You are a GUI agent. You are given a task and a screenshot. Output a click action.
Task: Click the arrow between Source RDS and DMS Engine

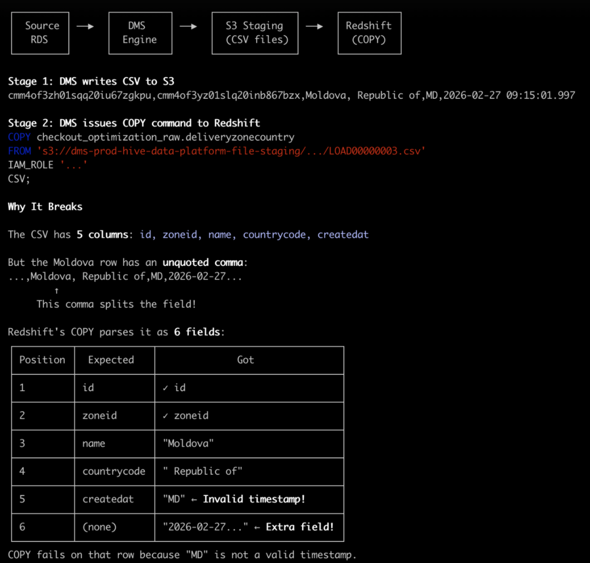pyautogui.click(x=85, y=26)
